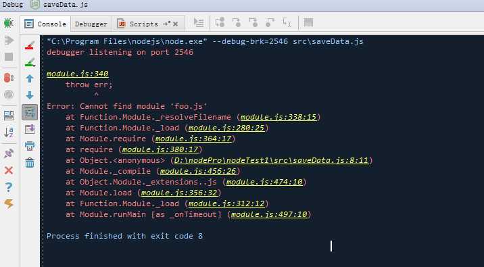Click the Force Step Into toolbar icon
Screen dimensions: 484x267
click(253, 22)
